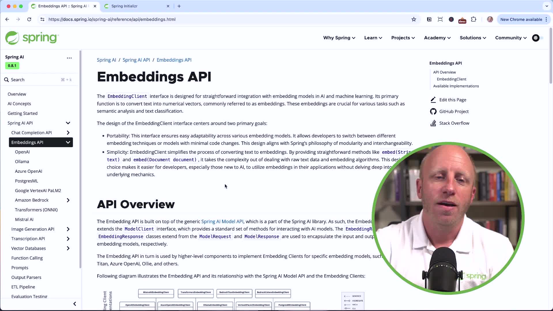Screen dimensions: 553x311
Task: Open the Ollama embeddings page
Action: (22, 162)
